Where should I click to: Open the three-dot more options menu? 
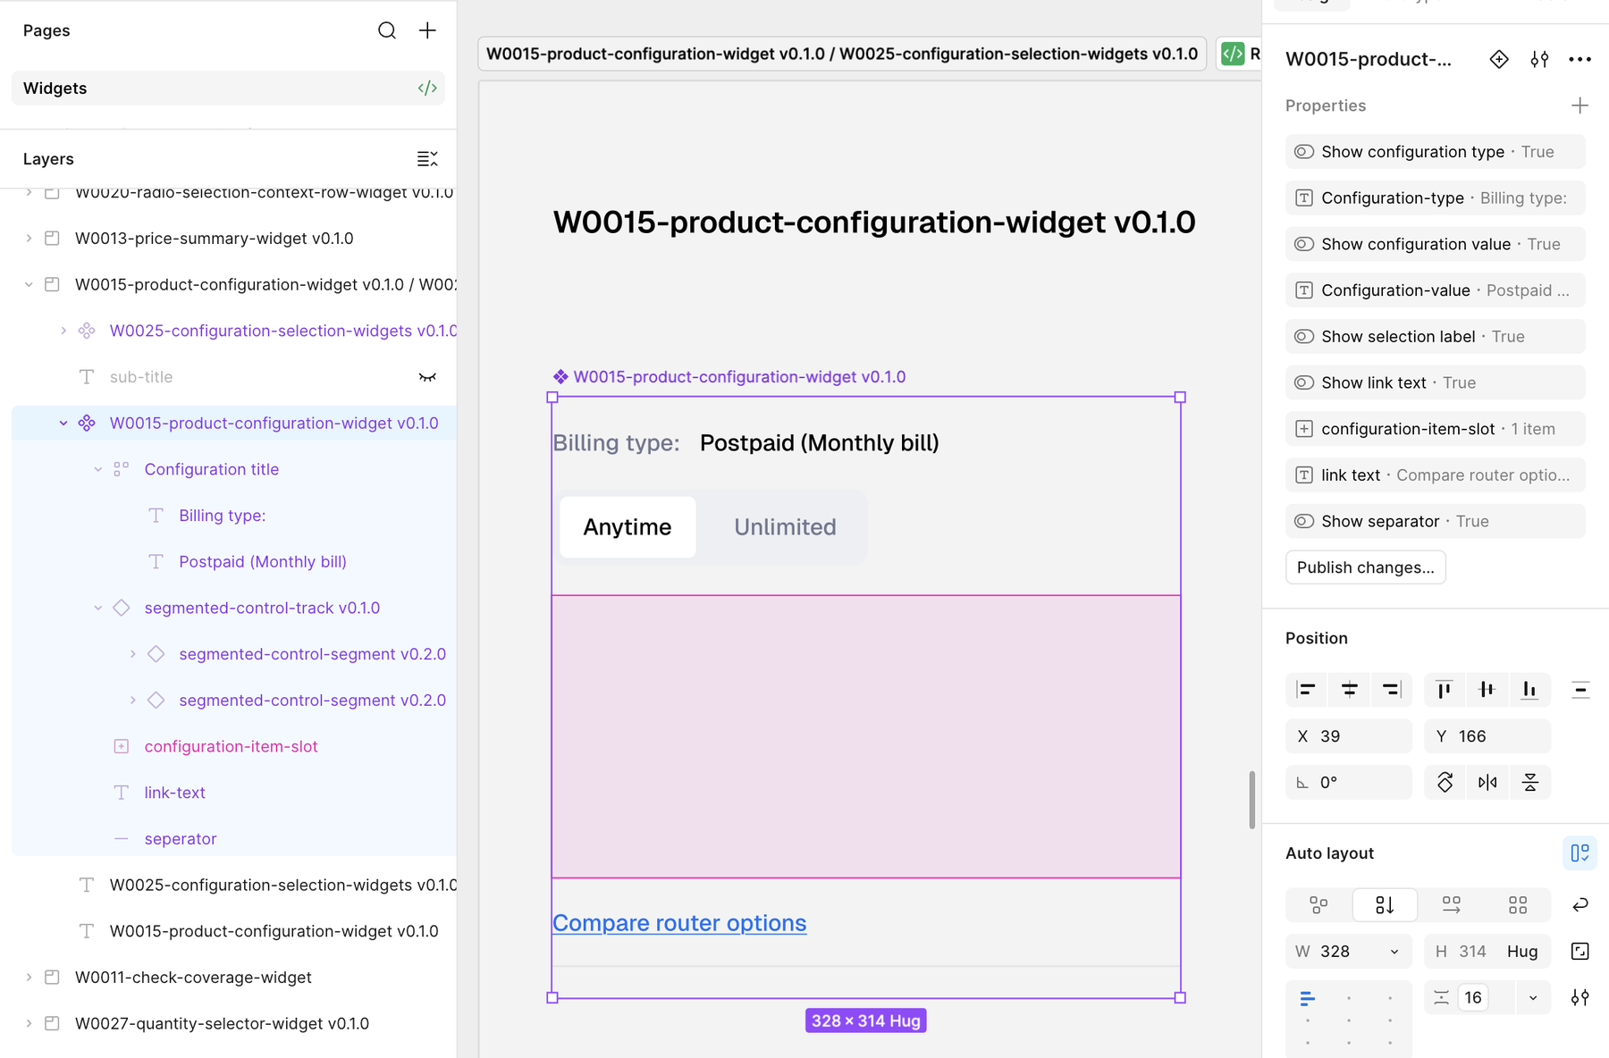click(1580, 59)
